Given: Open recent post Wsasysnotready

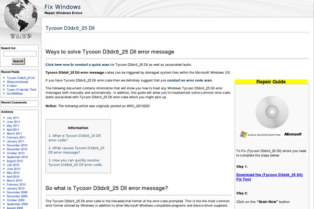Looking at the screenshot, I should point(17,82).
